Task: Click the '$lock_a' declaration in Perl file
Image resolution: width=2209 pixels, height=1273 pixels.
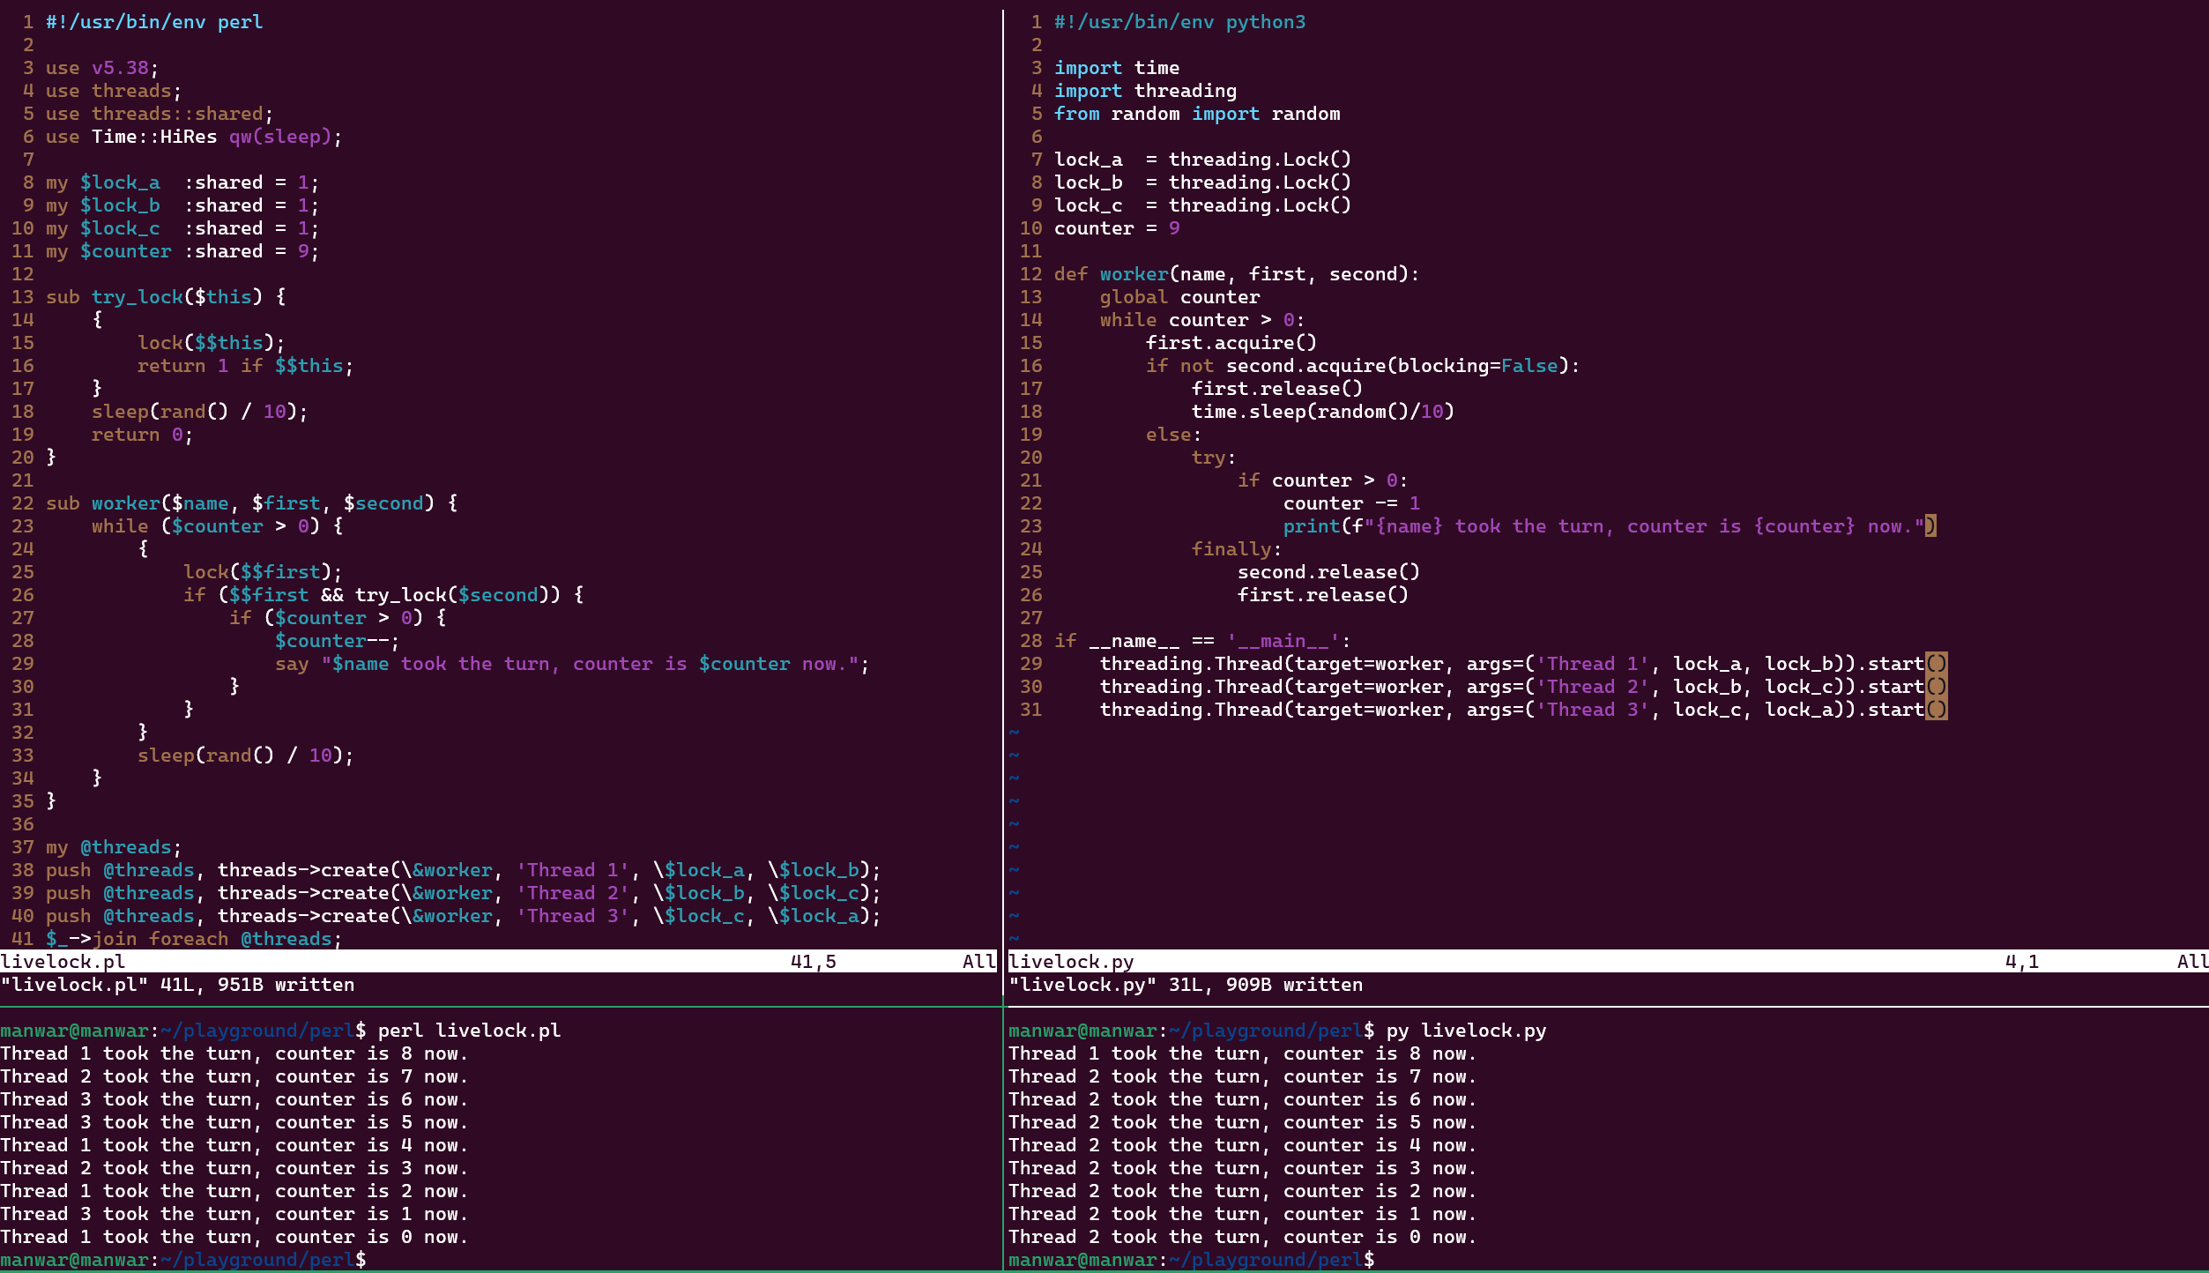Action: 182,182
